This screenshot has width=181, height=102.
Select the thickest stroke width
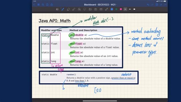134,9
